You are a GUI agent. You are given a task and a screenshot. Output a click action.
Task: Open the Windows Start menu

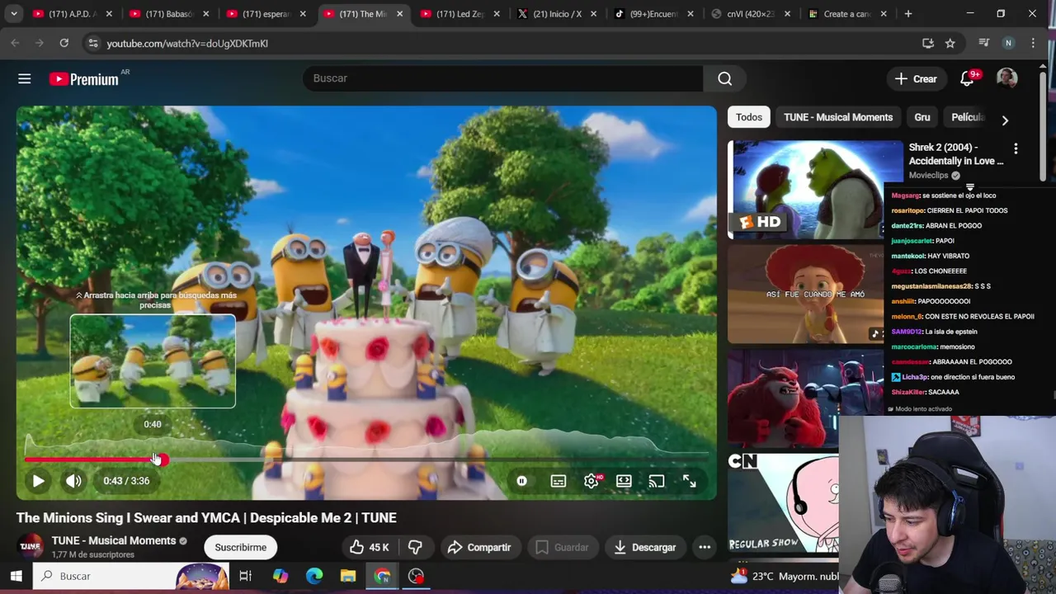point(16,576)
